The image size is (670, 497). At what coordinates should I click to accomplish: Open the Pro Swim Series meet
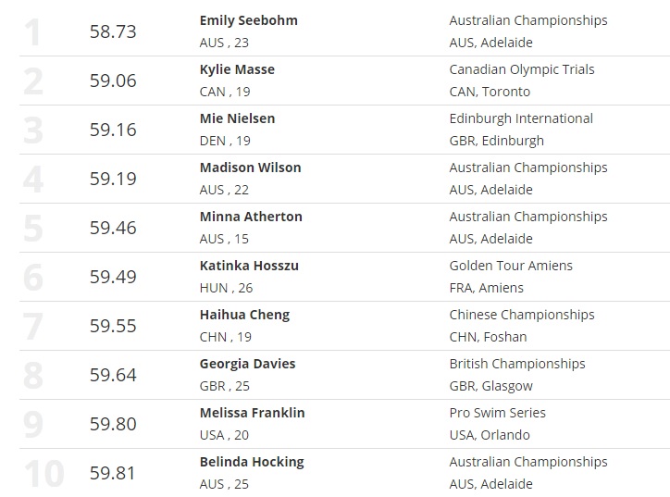pos(498,413)
